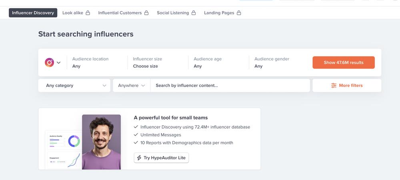Go to the Social Listening tab
400x180 pixels.
click(x=176, y=13)
